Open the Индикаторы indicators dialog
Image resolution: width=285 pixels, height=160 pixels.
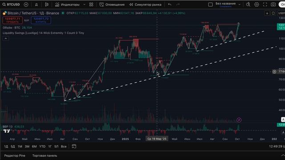67,5
